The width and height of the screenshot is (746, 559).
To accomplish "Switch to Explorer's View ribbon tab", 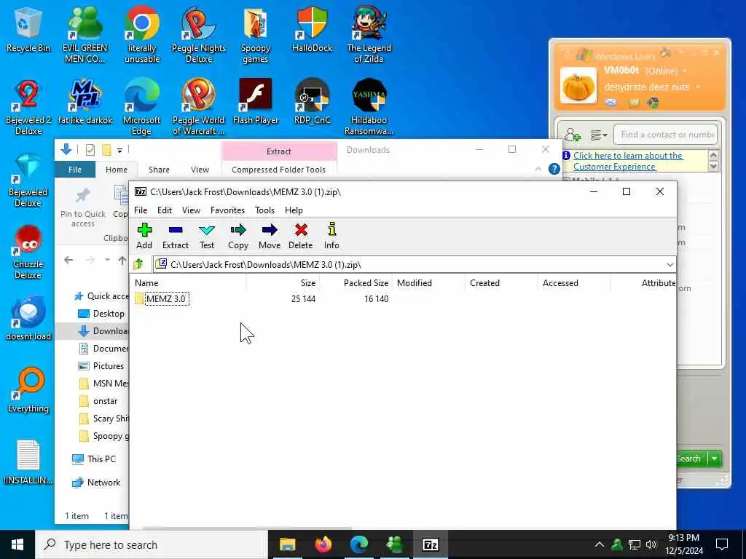I will 200,170.
